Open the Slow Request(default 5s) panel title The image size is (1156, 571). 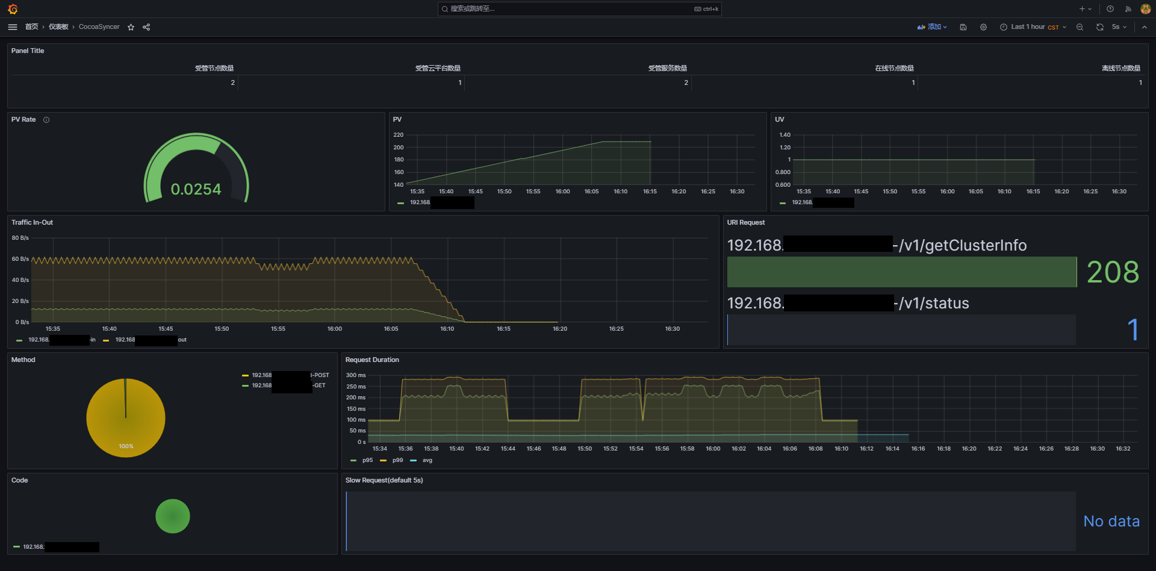click(x=384, y=480)
